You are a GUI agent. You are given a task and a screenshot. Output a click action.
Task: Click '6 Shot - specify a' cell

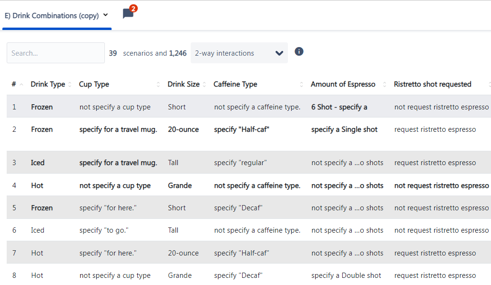(339, 107)
